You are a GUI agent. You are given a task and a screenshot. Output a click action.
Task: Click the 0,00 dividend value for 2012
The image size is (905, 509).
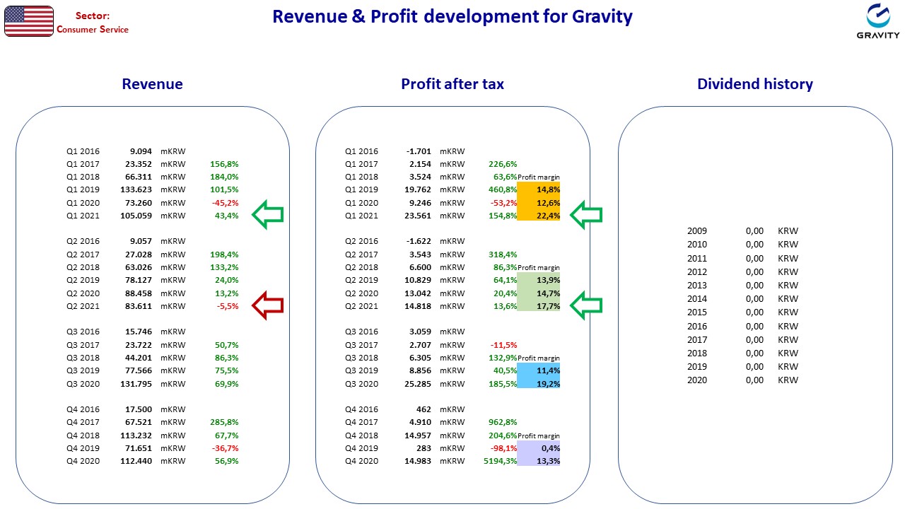754,272
